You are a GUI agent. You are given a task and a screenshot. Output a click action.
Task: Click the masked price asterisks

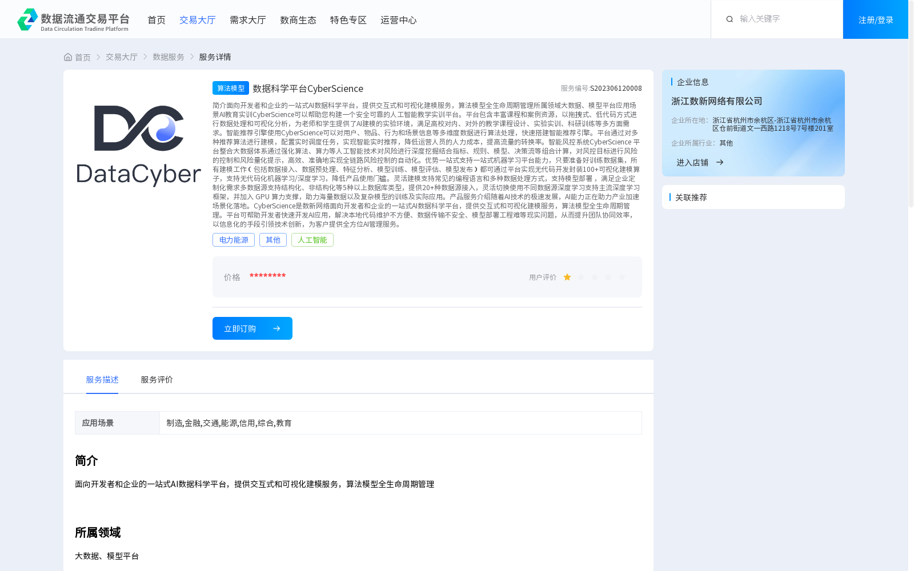click(x=267, y=276)
